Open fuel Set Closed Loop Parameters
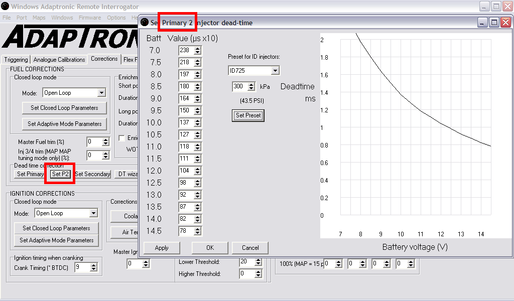 tap(64, 108)
